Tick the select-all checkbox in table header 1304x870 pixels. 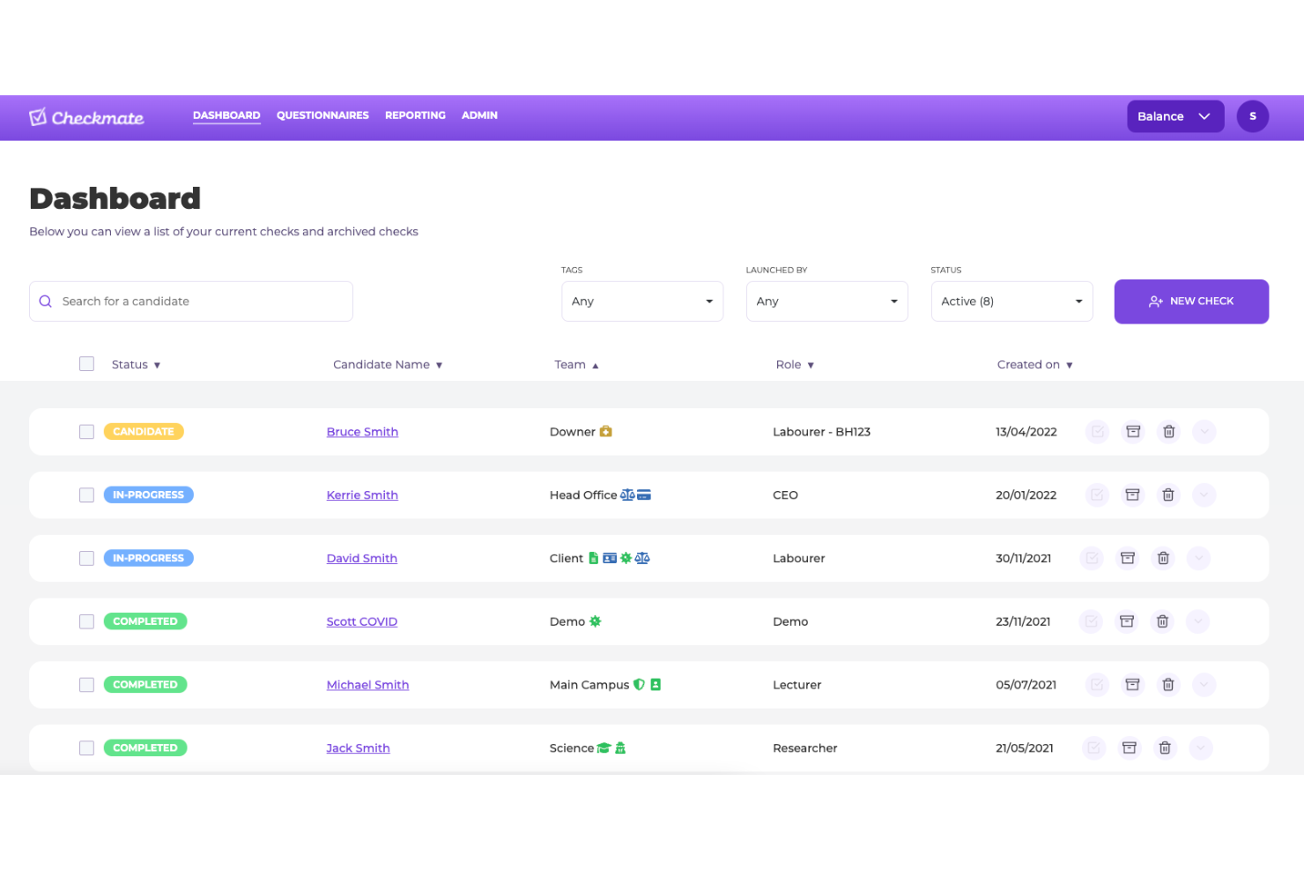pyautogui.click(x=86, y=364)
